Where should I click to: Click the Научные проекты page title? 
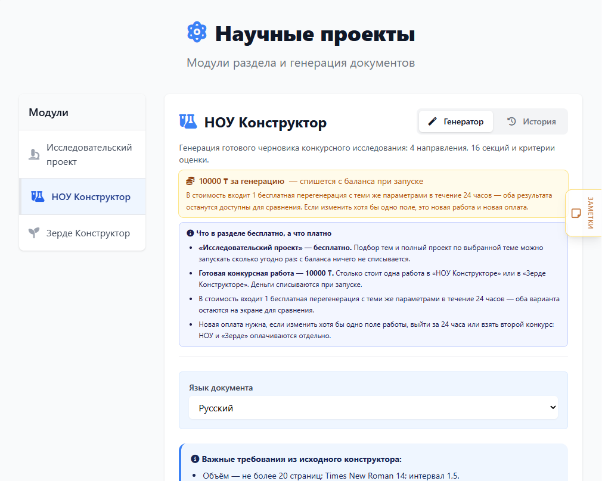pos(315,34)
